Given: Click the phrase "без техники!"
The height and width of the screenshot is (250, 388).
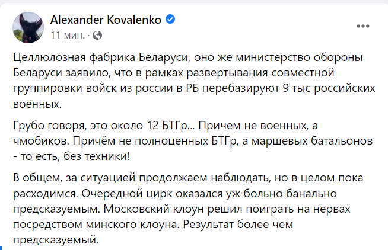Looking at the screenshot, I should pyautogui.click(x=97, y=156).
